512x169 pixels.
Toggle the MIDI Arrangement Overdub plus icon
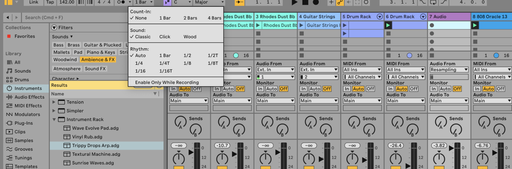[331, 2]
